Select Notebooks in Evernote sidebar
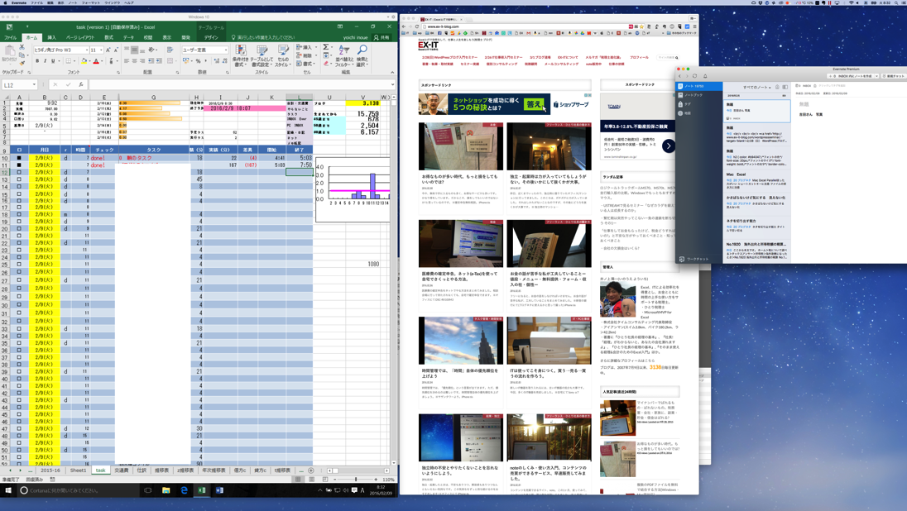This screenshot has height=511, width=907. (693, 95)
